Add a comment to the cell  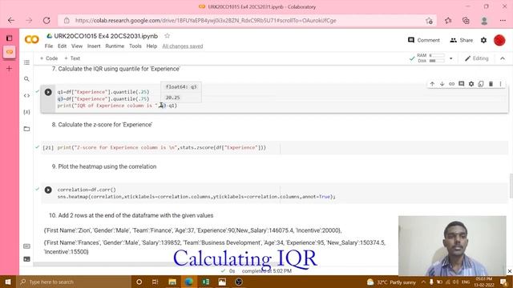462,84
